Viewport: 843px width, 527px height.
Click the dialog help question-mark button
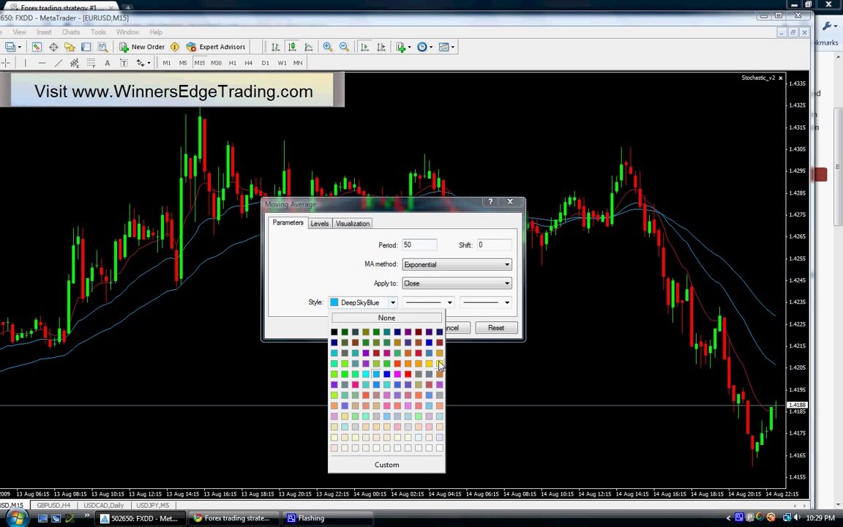point(490,202)
